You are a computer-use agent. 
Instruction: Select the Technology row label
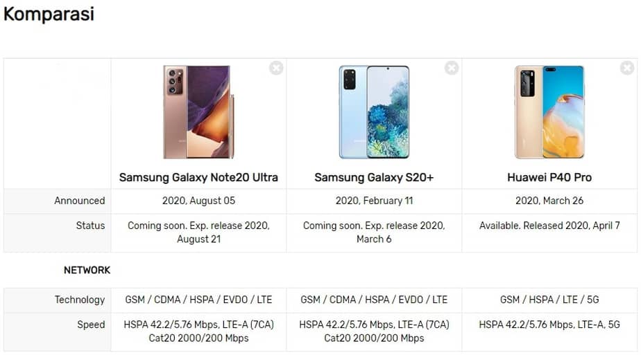tap(80, 300)
